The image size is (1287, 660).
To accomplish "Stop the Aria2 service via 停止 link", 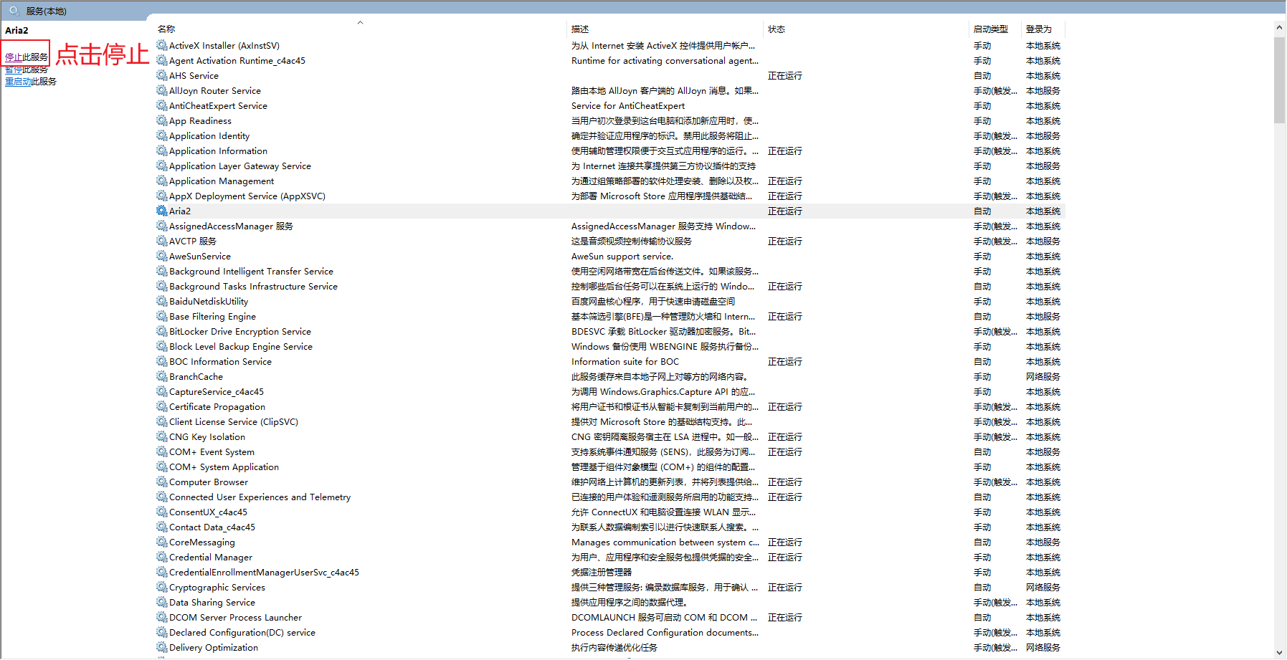I will [14, 57].
